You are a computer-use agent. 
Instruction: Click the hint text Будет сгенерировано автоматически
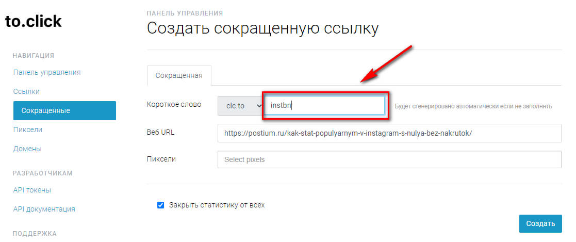(x=473, y=106)
